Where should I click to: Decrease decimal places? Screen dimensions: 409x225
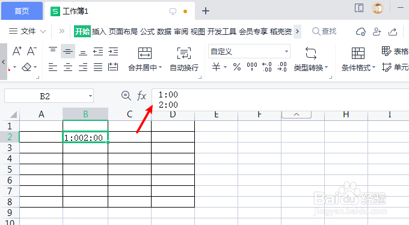point(282,67)
